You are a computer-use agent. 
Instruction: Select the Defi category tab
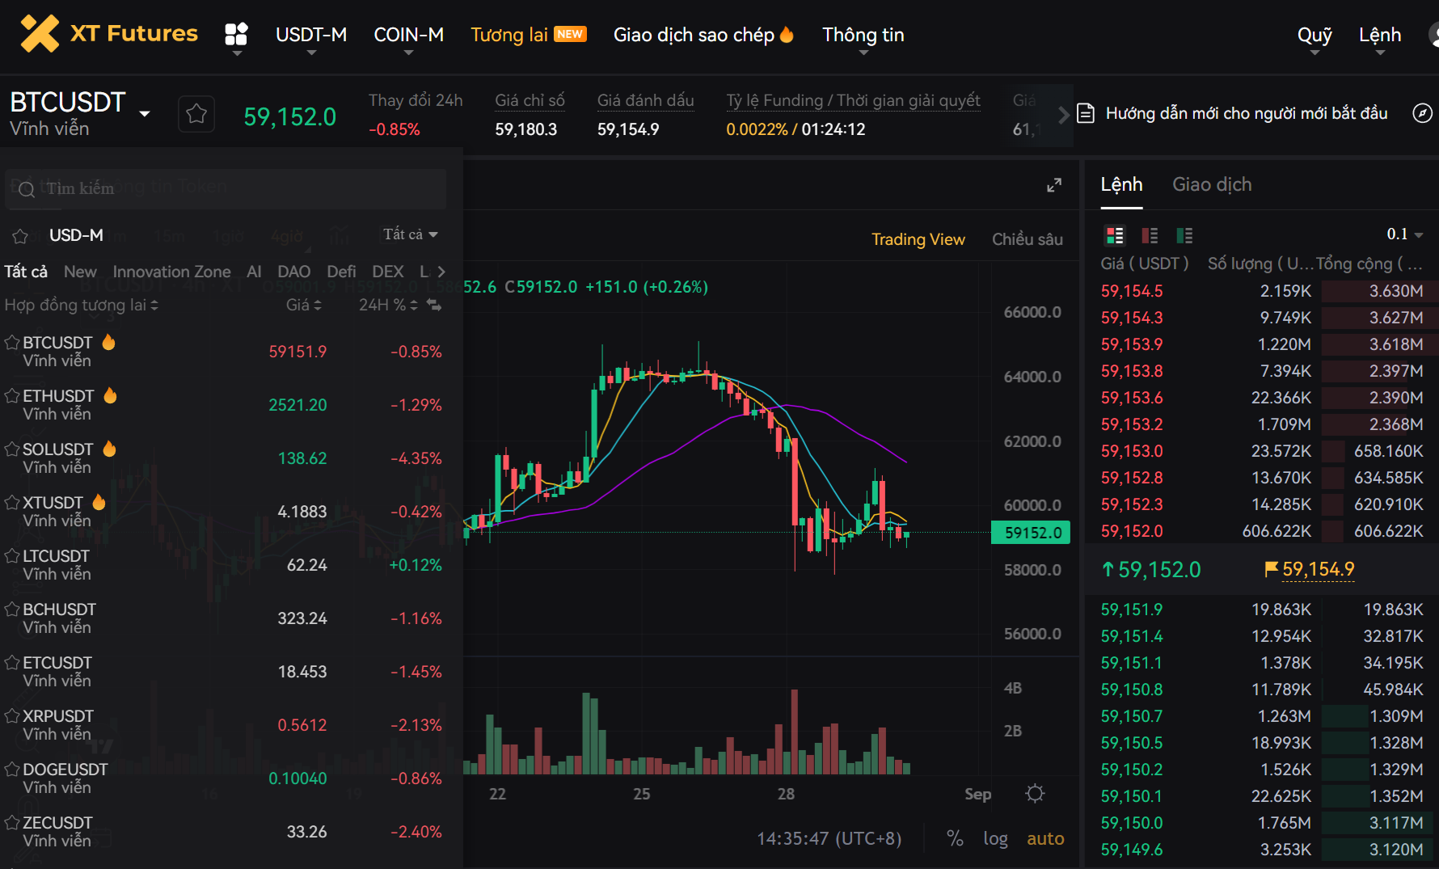(x=341, y=272)
